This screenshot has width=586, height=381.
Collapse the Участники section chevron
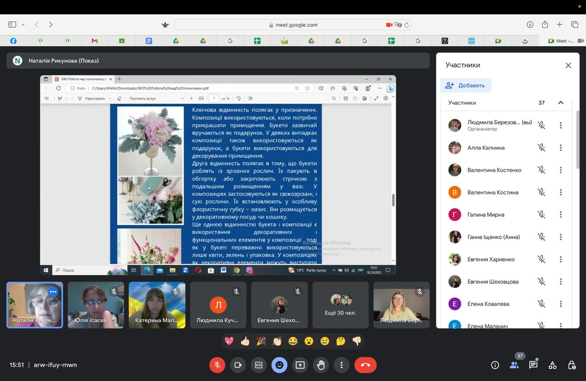pyautogui.click(x=560, y=103)
